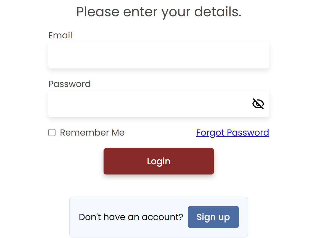Create an account using Sign up

point(213,217)
